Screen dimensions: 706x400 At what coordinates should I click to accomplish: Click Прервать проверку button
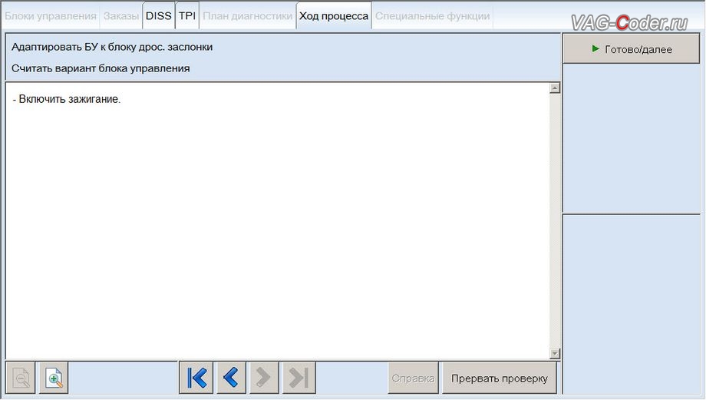click(500, 378)
